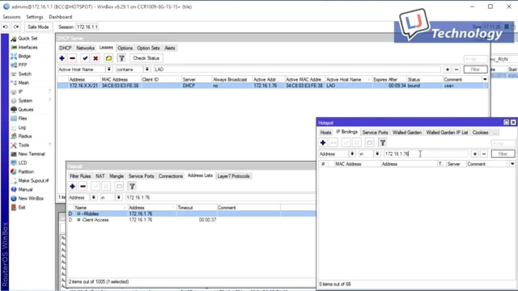Add Hotspot filter condition plus button
The width and height of the screenshot is (518, 291).
pos(475,154)
